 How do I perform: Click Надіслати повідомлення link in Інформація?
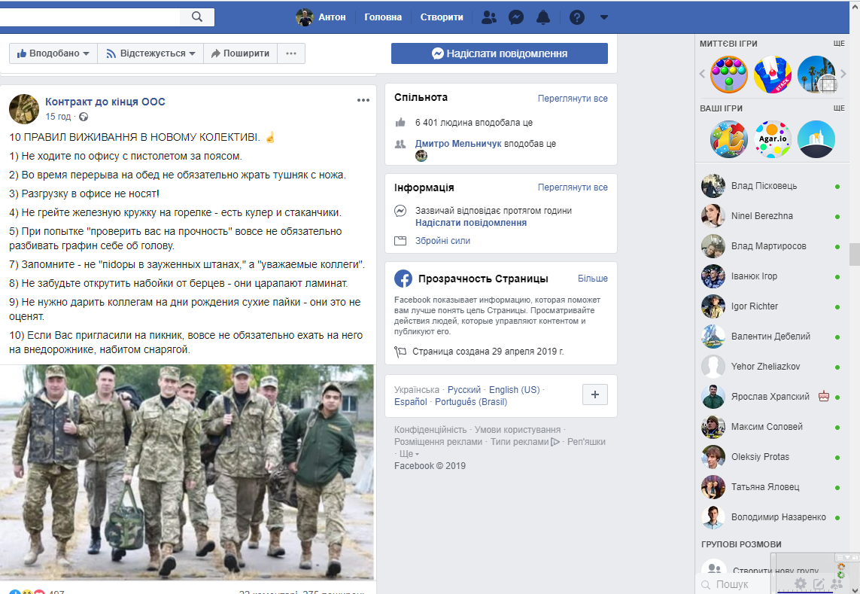pos(470,222)
